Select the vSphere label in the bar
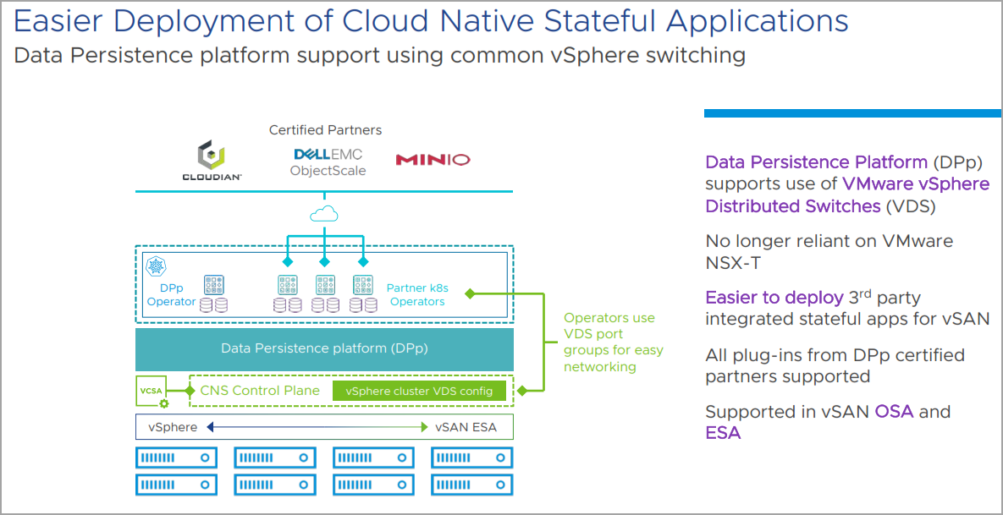 click(x=173, y=427)
